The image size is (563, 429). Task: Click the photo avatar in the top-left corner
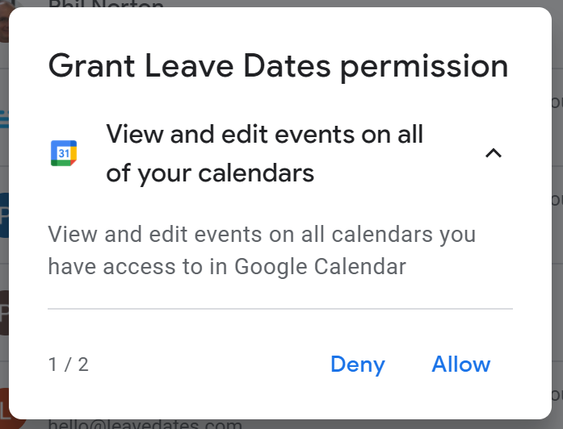pyautogui.click(x=4, y=22)
